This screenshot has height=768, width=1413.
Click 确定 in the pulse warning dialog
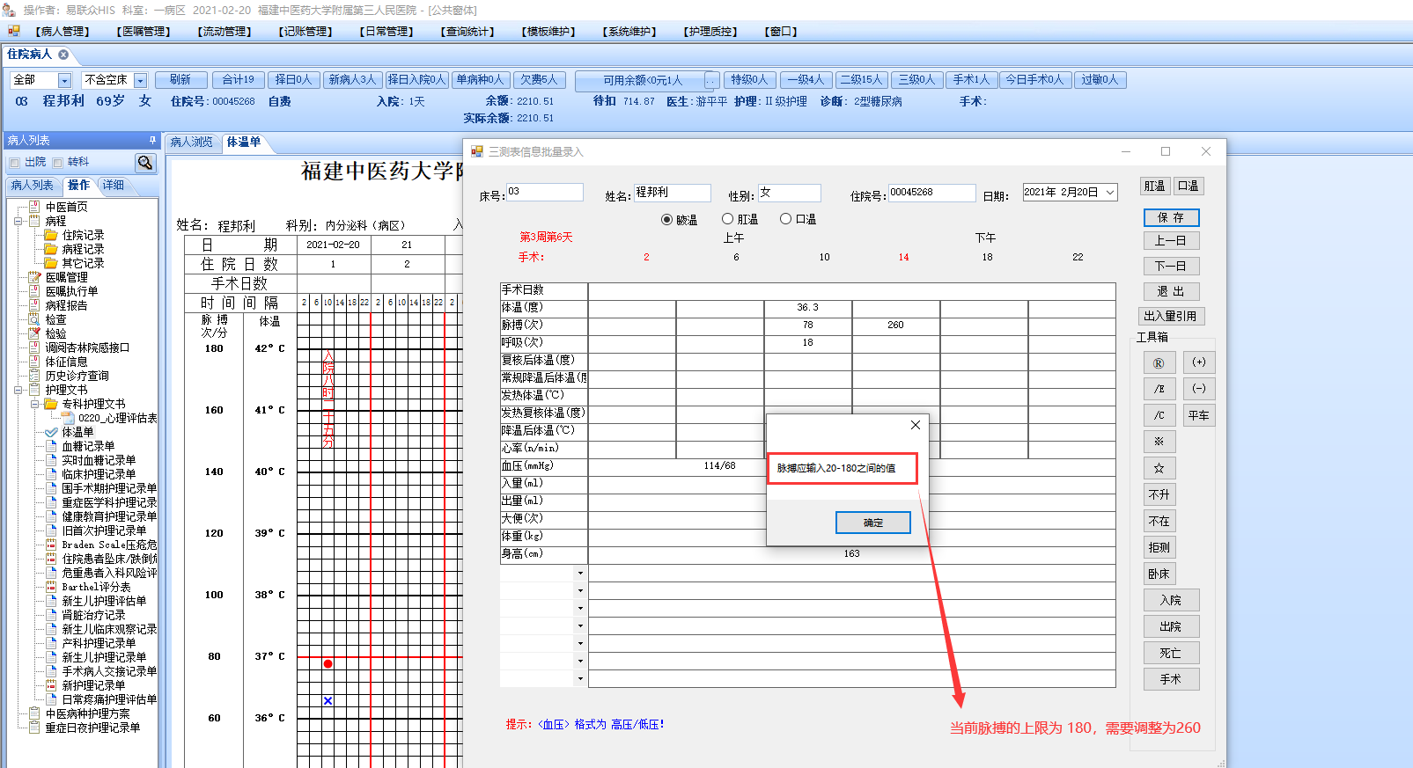pos(873,523)
